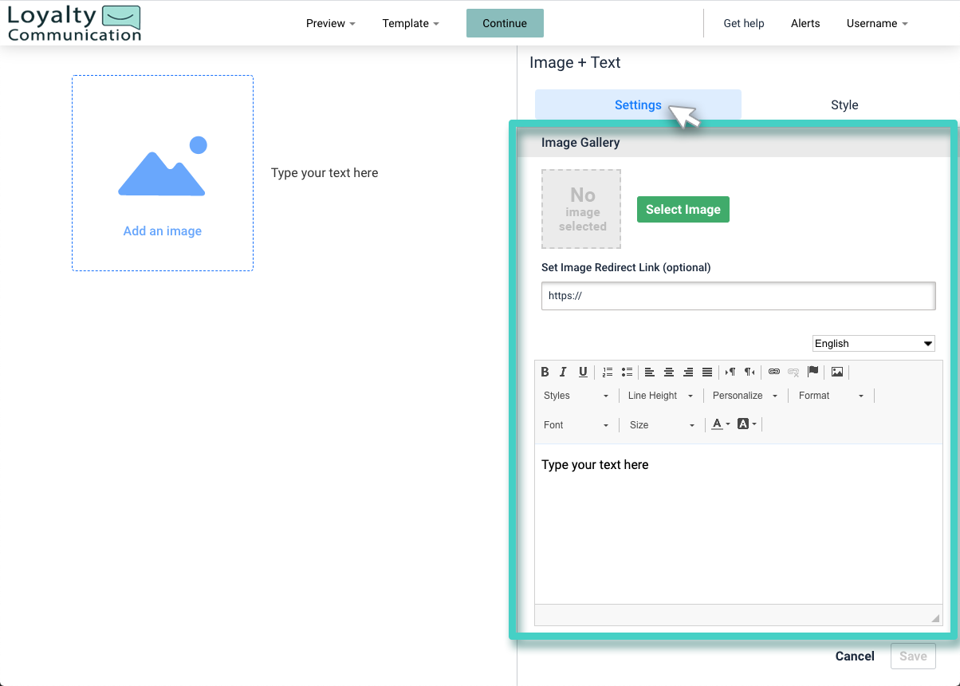Image resolution: width=960 pixels, height=686 pixels.
Task: Switch to the Style tab
Action: pos(844,104)
